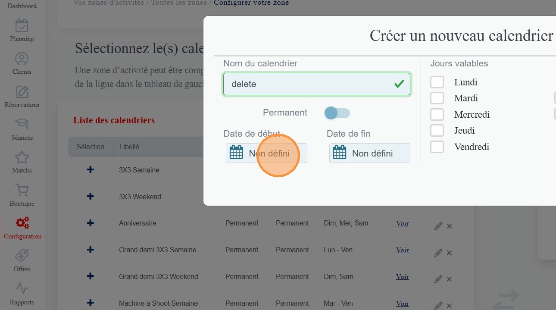Expand the 3X3 Semaine row plus icon
Viewport: 556px width, 310px height.
point(91,170)
